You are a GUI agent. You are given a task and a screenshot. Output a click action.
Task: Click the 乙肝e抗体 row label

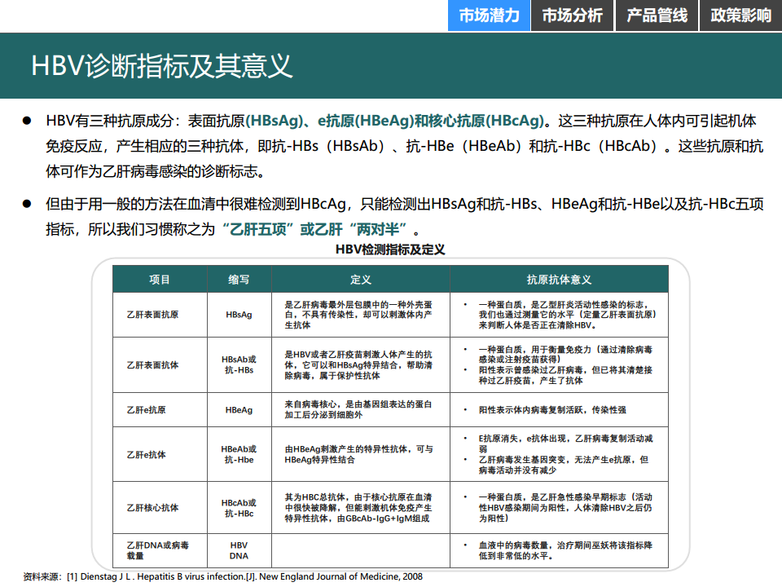point(147,455)
